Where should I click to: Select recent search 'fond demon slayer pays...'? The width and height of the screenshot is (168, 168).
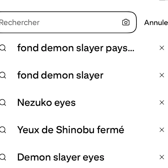(x=76, y=48)
